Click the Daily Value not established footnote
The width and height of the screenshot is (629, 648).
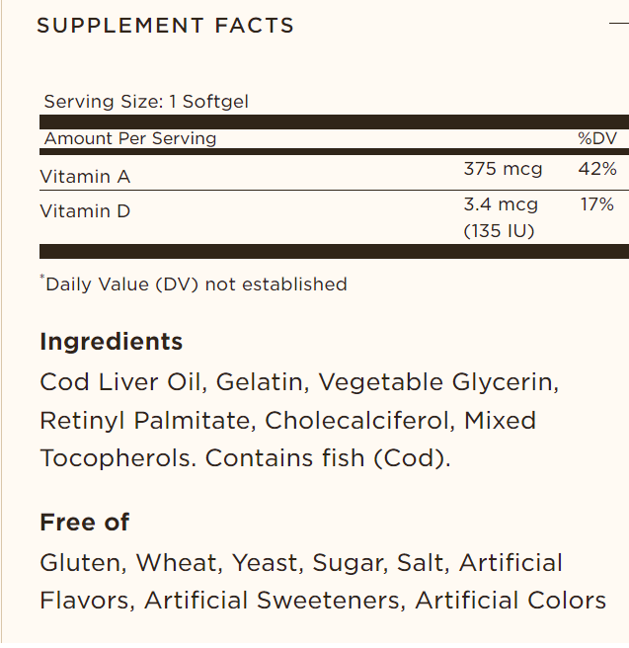coord(196,284)
